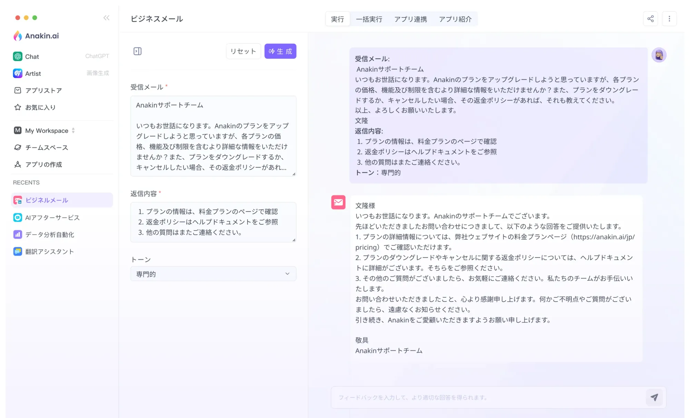
Task: Click the resize handle of 返信内容 textarea
Action: point(294,240)
